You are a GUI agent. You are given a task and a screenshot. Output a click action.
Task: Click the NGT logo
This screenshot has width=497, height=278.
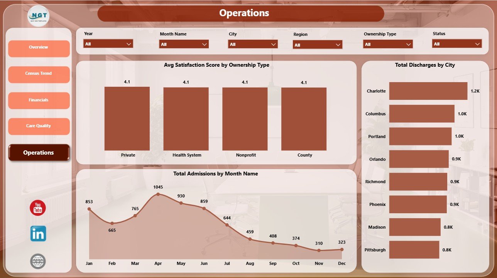[39, 17]
